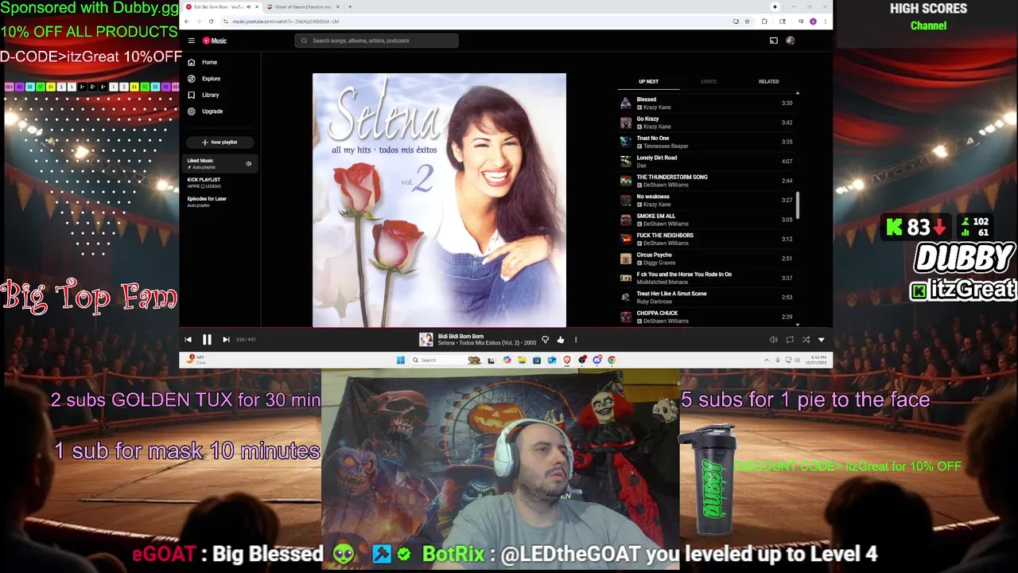Toggle repeat mode in player bar
Screen dimensions: 1018x573
790,340
